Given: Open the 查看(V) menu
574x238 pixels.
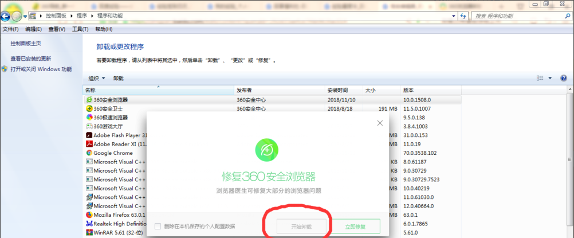Looking at the screenshot, I should pyautogui.click(x=57, y=29).
